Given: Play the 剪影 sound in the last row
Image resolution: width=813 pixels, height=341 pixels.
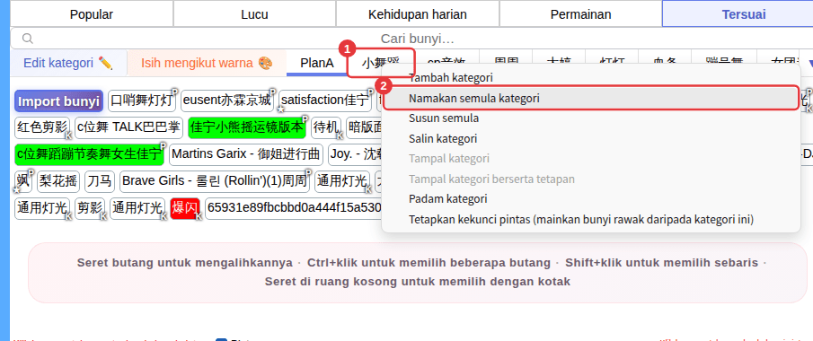Looking at the screenshot, I should coord(90,208).
